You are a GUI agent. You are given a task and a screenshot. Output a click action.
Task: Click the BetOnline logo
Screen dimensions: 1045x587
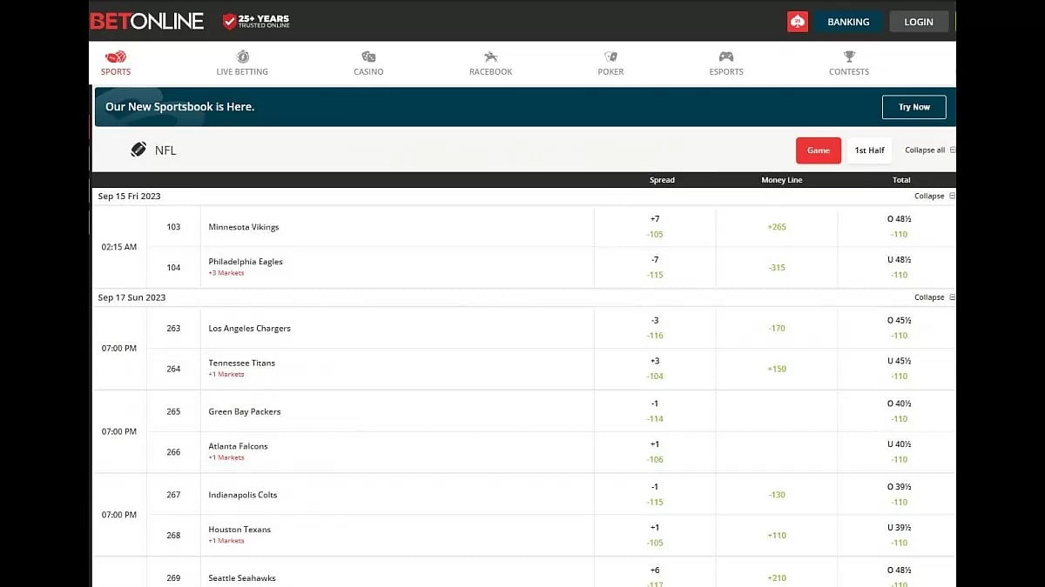tap(147, 22)
